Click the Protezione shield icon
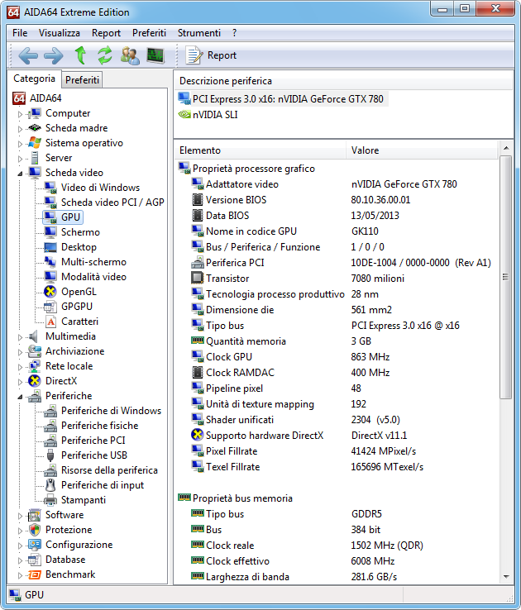Image resolution: width=521 pixels, height=610 pixels. tap(35, 530)
